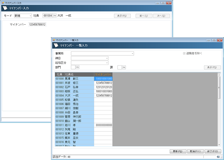The width and height of the screenshot is (224, 160).
Task: Click the notebook icon in マイナンバー一覧入力 header
Action: 55,45
